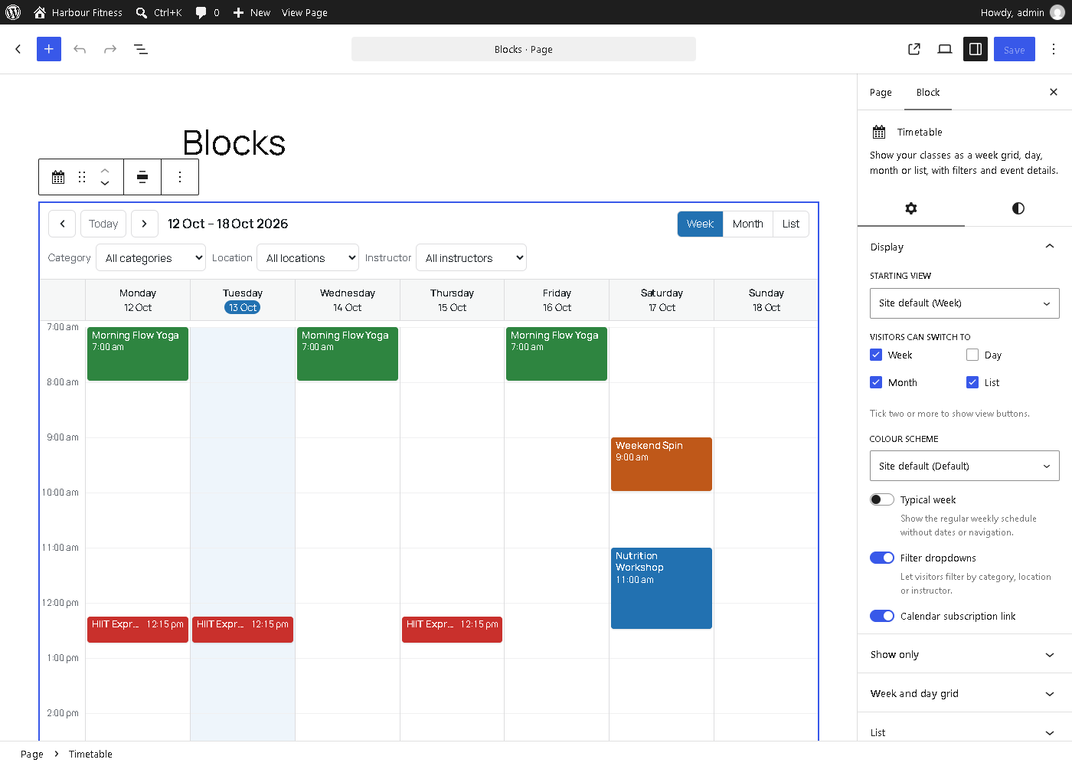Open the Colour scheme dropdown

pos(965,466)
